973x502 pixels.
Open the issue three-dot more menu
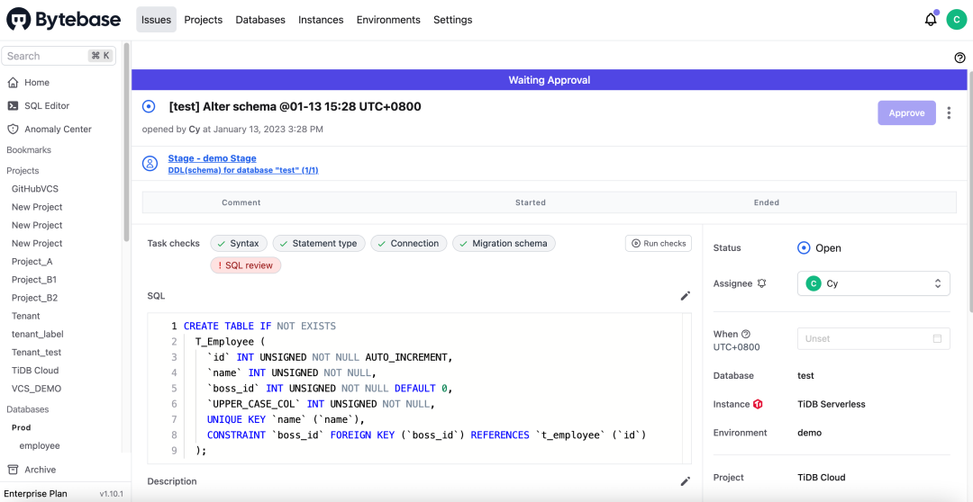949,112
